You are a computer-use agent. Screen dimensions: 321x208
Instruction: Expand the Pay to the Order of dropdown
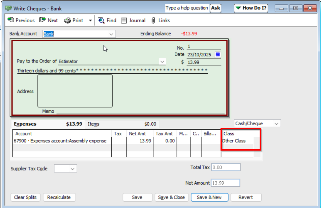point(162,61)
